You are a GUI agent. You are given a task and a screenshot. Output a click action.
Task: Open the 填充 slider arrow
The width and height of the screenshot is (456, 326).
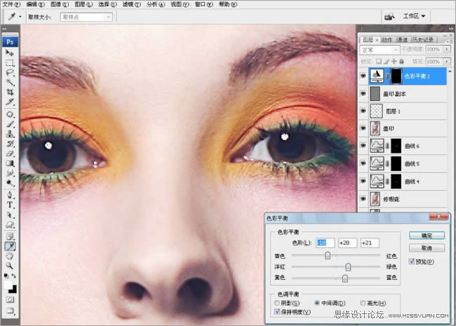447,62
